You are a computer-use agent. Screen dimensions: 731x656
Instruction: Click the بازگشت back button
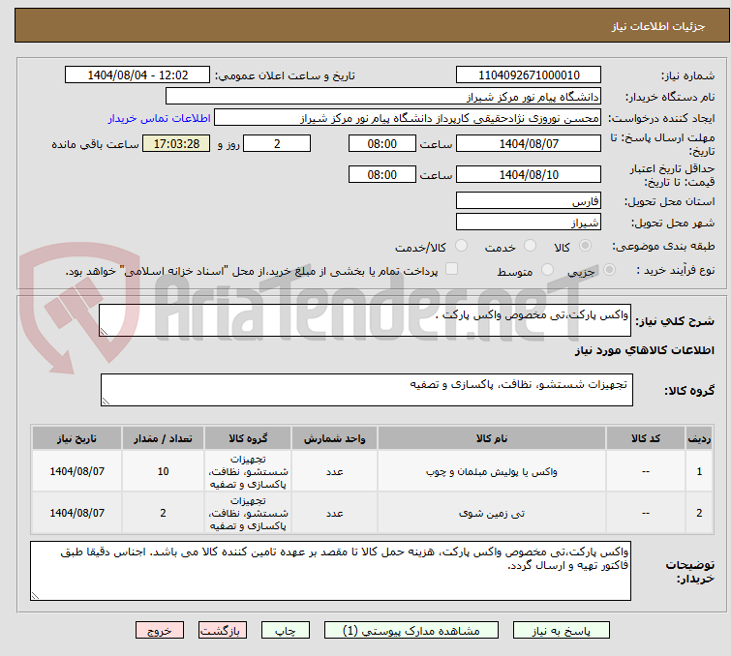(x=223, y=631)
